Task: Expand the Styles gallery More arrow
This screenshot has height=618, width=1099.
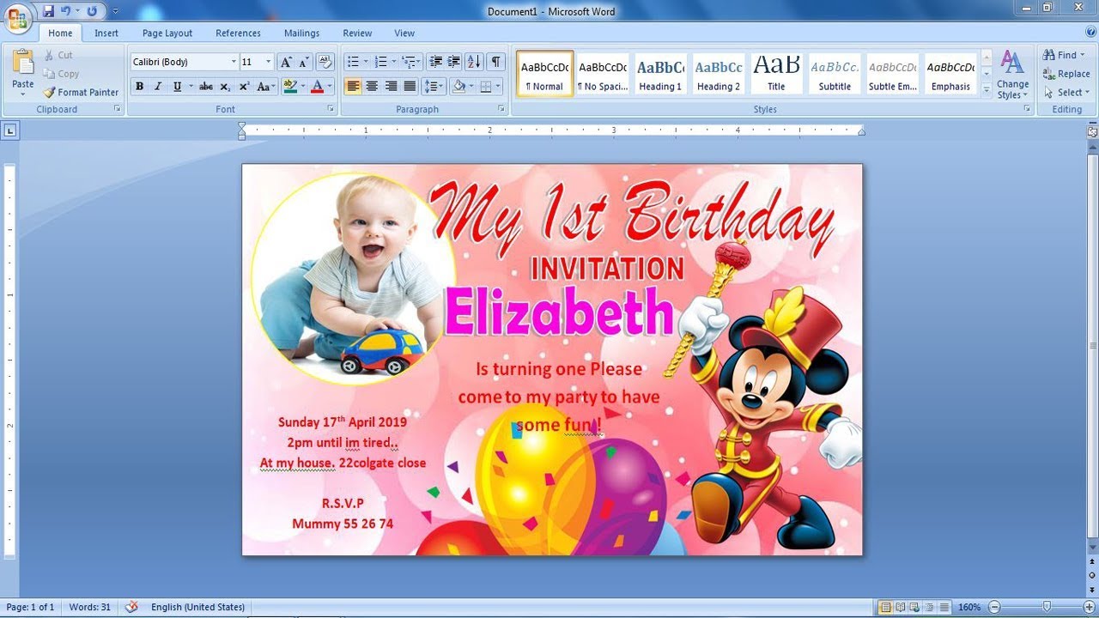Action: (x=987, y=89)
